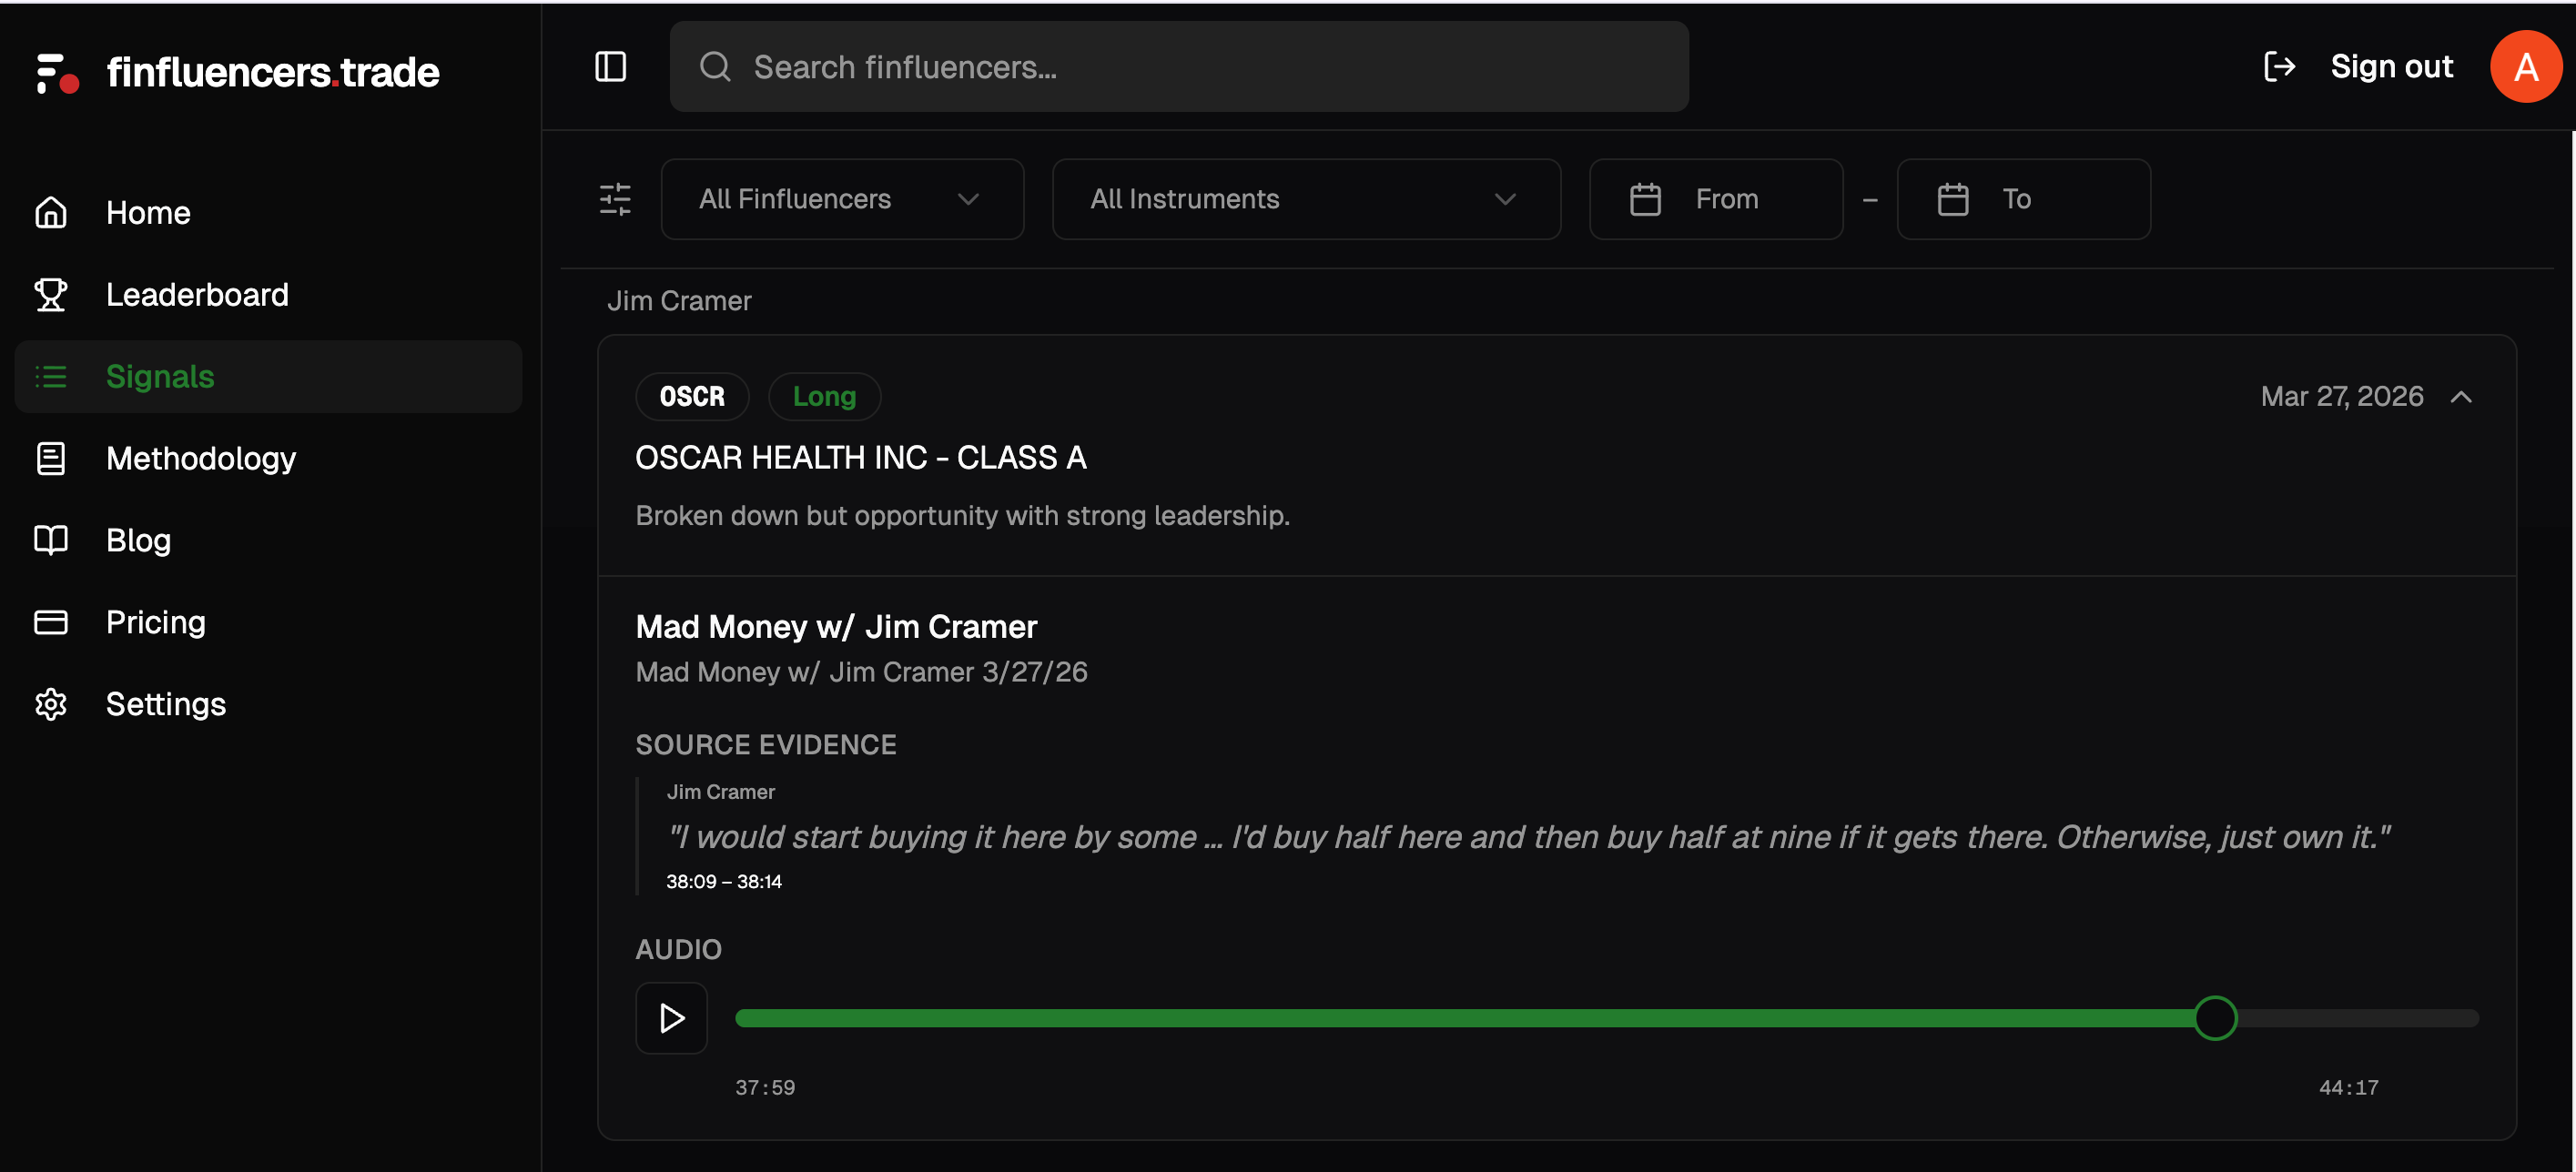Click the Search finfluencers input field

(x=1178, y=67)
